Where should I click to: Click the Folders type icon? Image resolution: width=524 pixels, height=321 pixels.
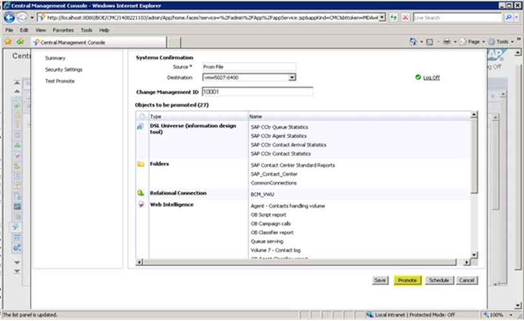[141, 164]
